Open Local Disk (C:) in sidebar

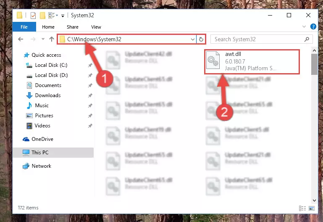[51, 65]
